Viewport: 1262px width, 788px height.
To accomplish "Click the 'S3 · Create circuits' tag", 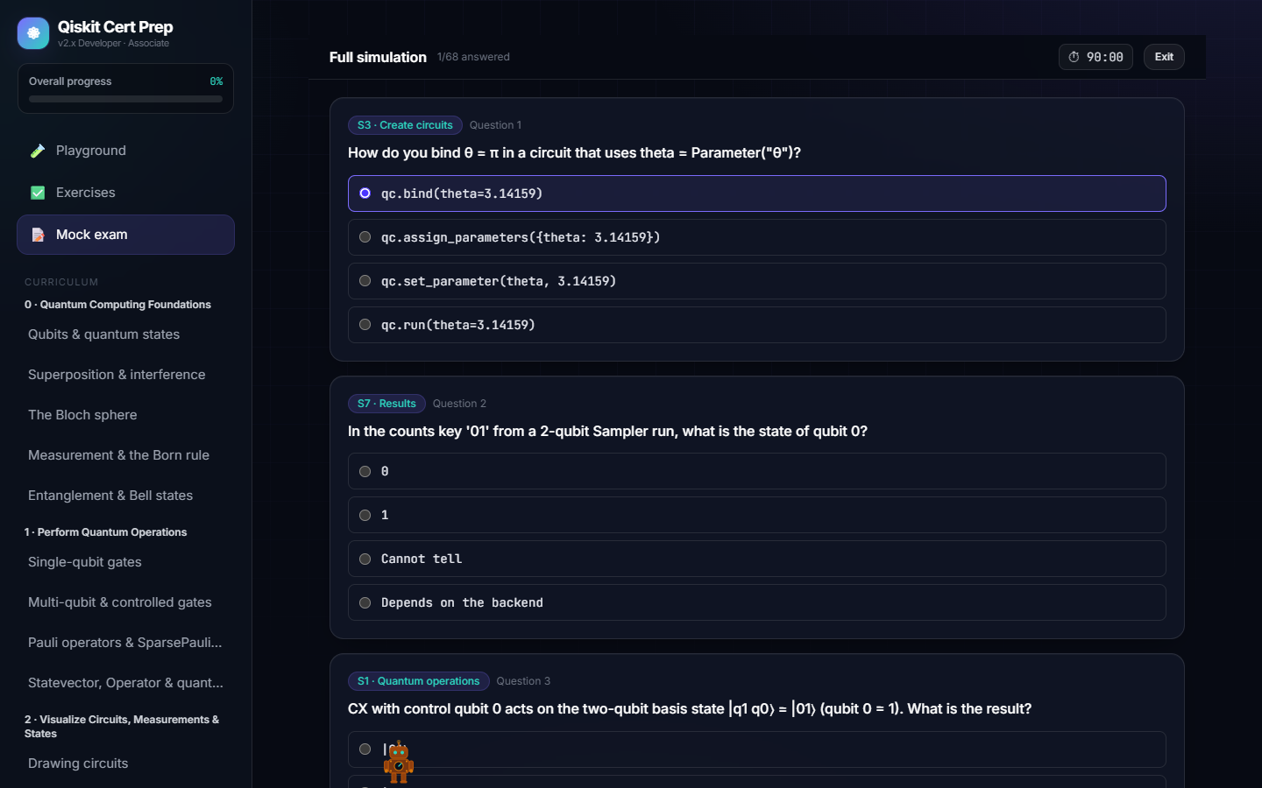I will click(405, 125).
